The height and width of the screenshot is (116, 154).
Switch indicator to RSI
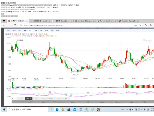point(44,99)
